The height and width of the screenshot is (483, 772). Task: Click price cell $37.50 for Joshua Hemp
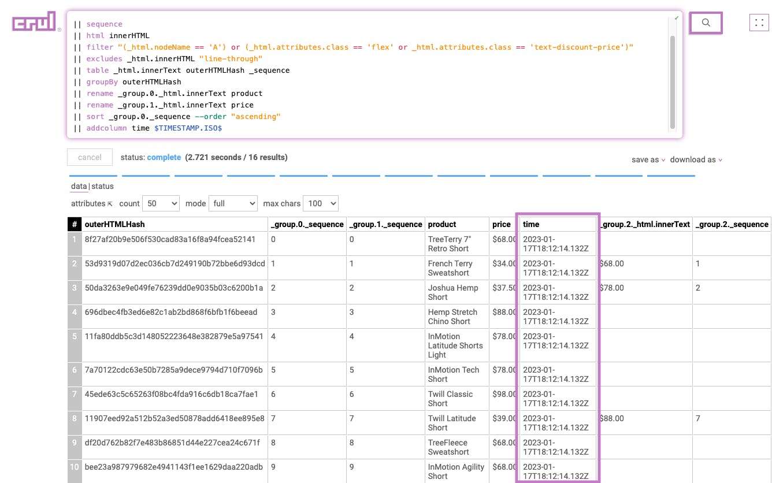503,292
